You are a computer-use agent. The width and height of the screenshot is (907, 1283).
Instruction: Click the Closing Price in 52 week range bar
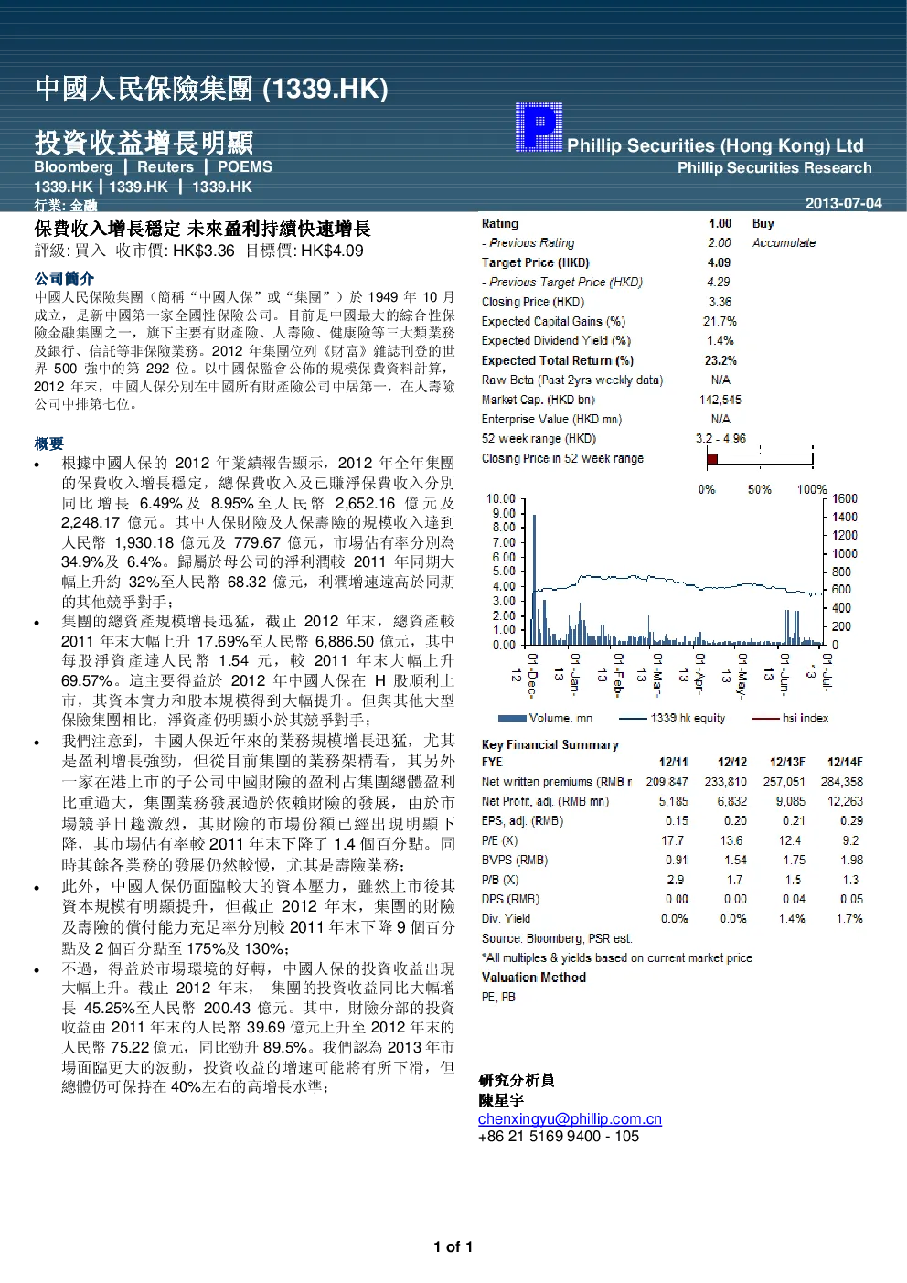(760, 458)
